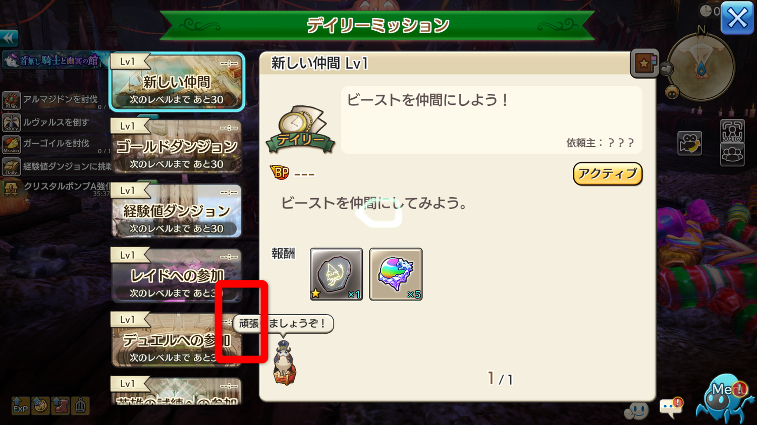Click the compass minimap

click(701, 66)
